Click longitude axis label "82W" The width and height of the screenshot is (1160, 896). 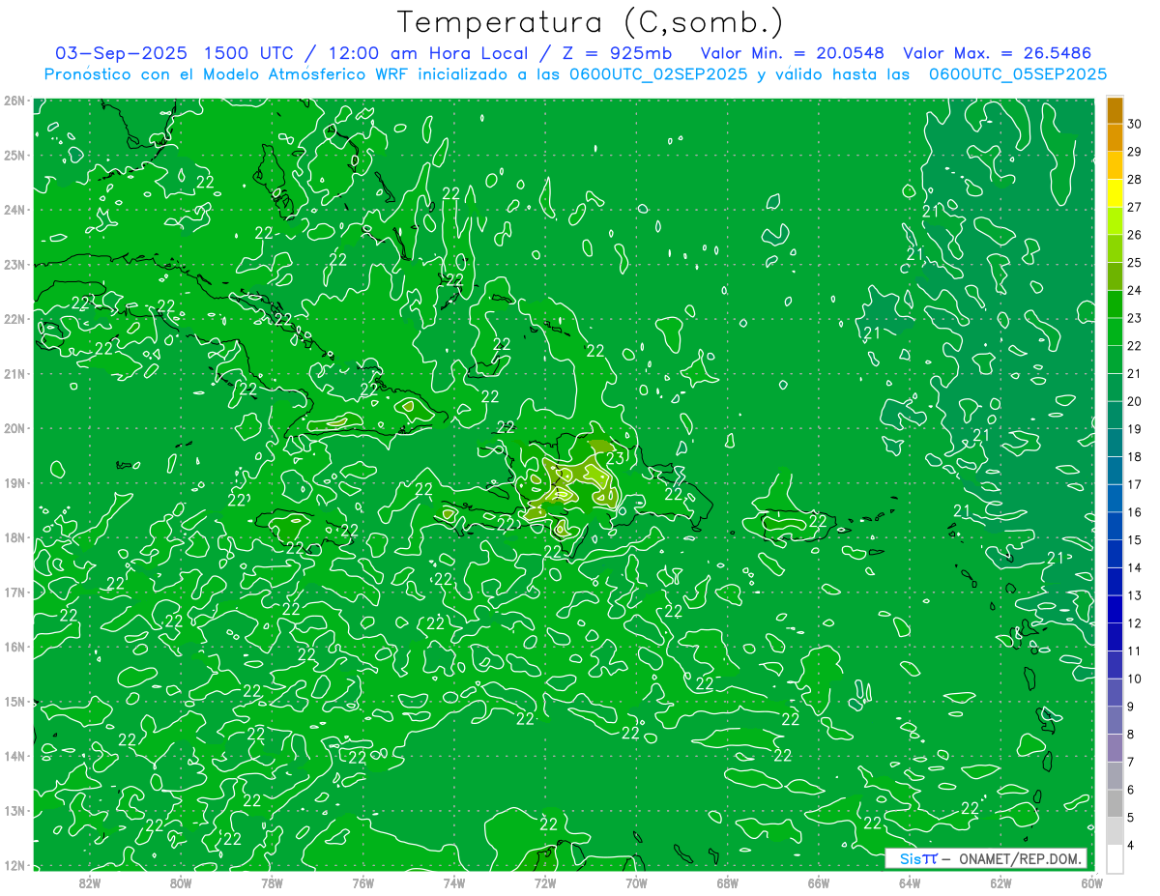coord(90,882)
